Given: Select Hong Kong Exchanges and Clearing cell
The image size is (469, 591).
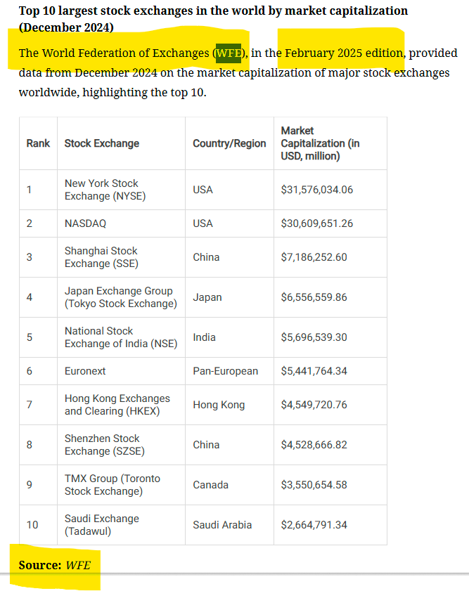Looking at the screenshot, I should coord(121,405).
